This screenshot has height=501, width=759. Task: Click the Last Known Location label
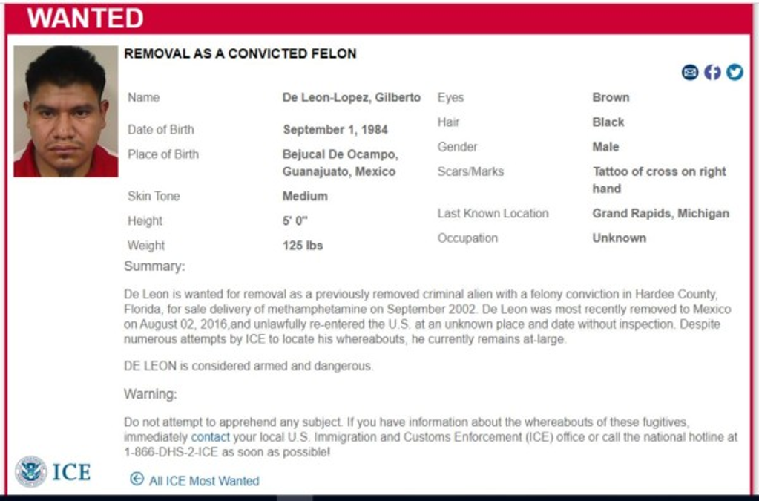[493, 213]
